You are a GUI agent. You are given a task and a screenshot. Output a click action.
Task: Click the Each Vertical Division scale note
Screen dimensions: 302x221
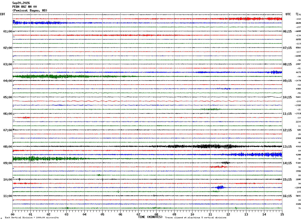pyautogui.click(x=32, y=218)
